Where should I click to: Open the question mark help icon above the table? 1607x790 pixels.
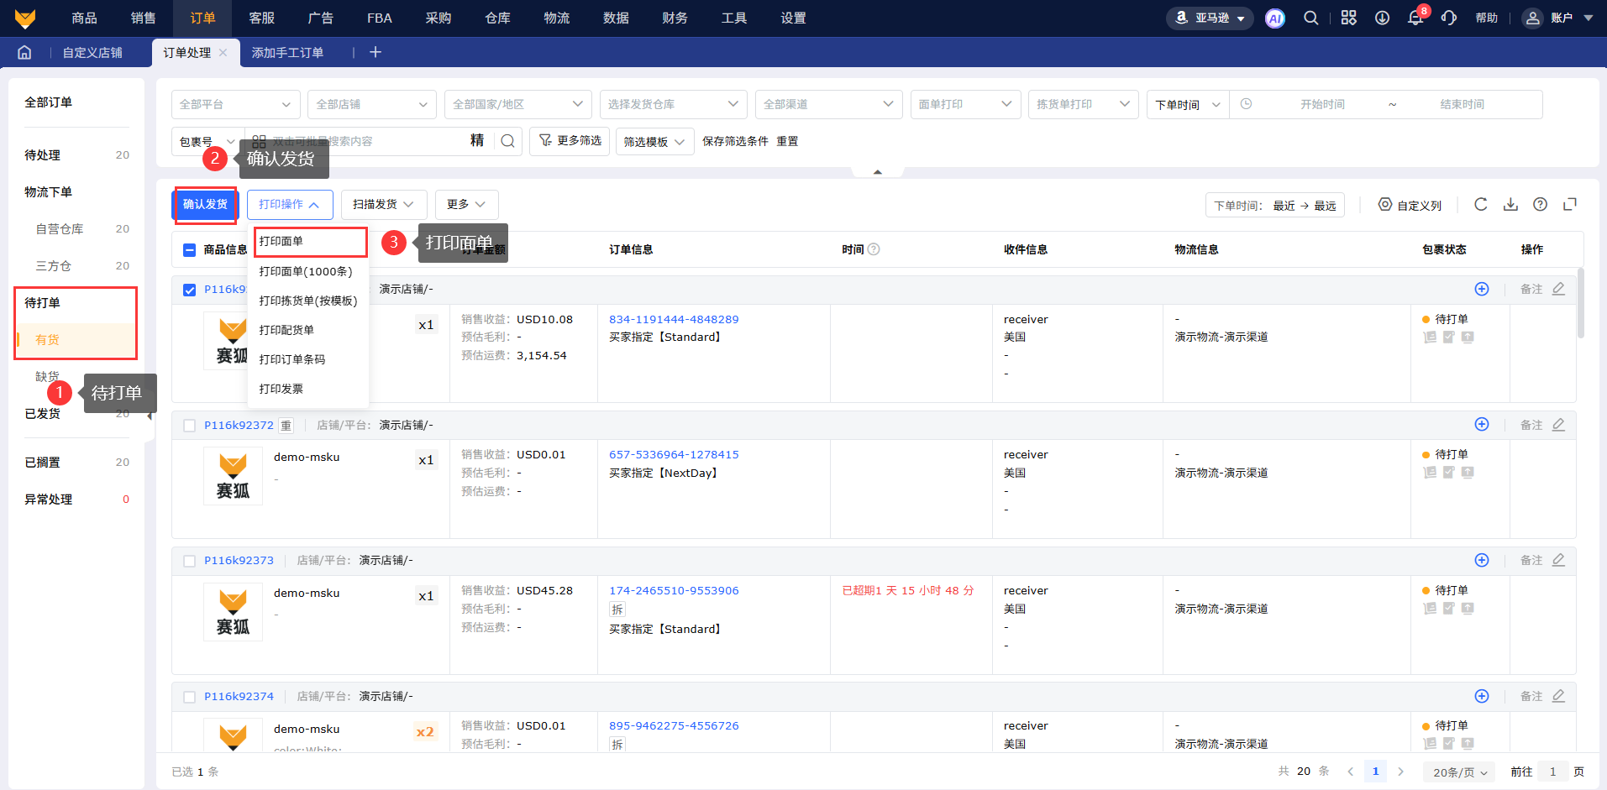point(1540,204)
